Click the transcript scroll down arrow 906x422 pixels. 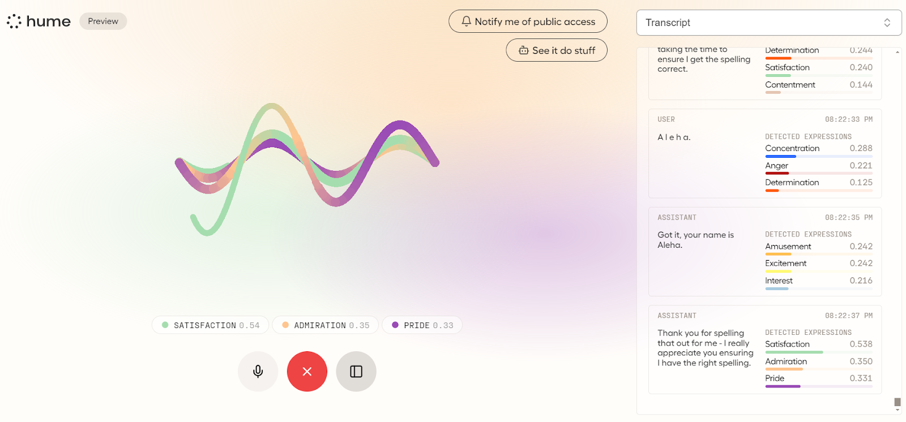point(898,410)
